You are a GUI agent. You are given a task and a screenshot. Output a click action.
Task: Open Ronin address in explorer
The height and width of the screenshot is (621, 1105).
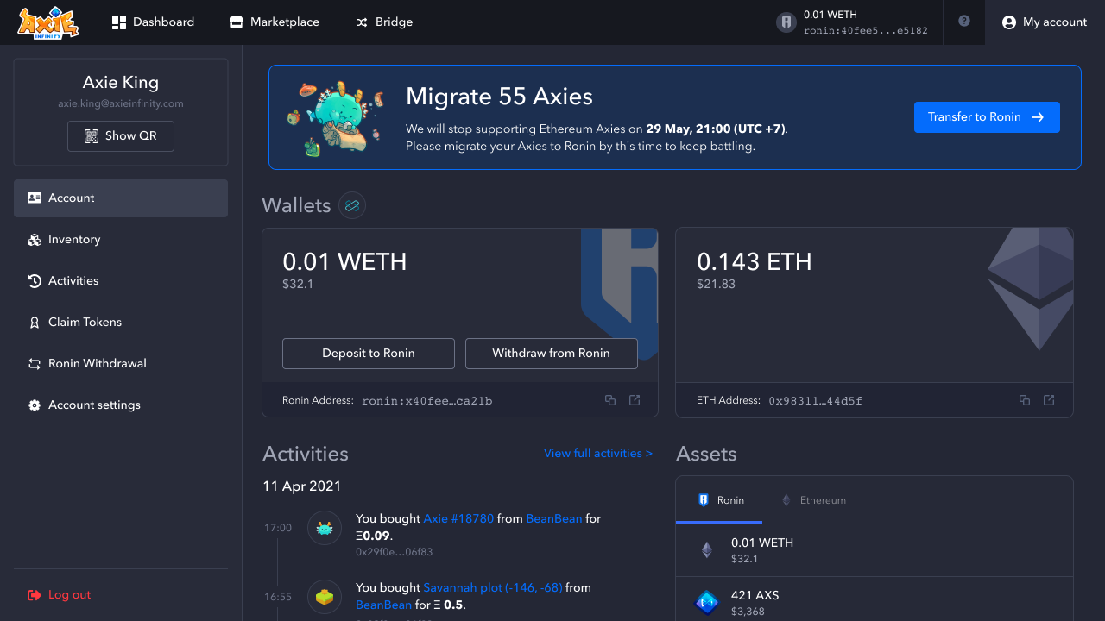[635, 400]
